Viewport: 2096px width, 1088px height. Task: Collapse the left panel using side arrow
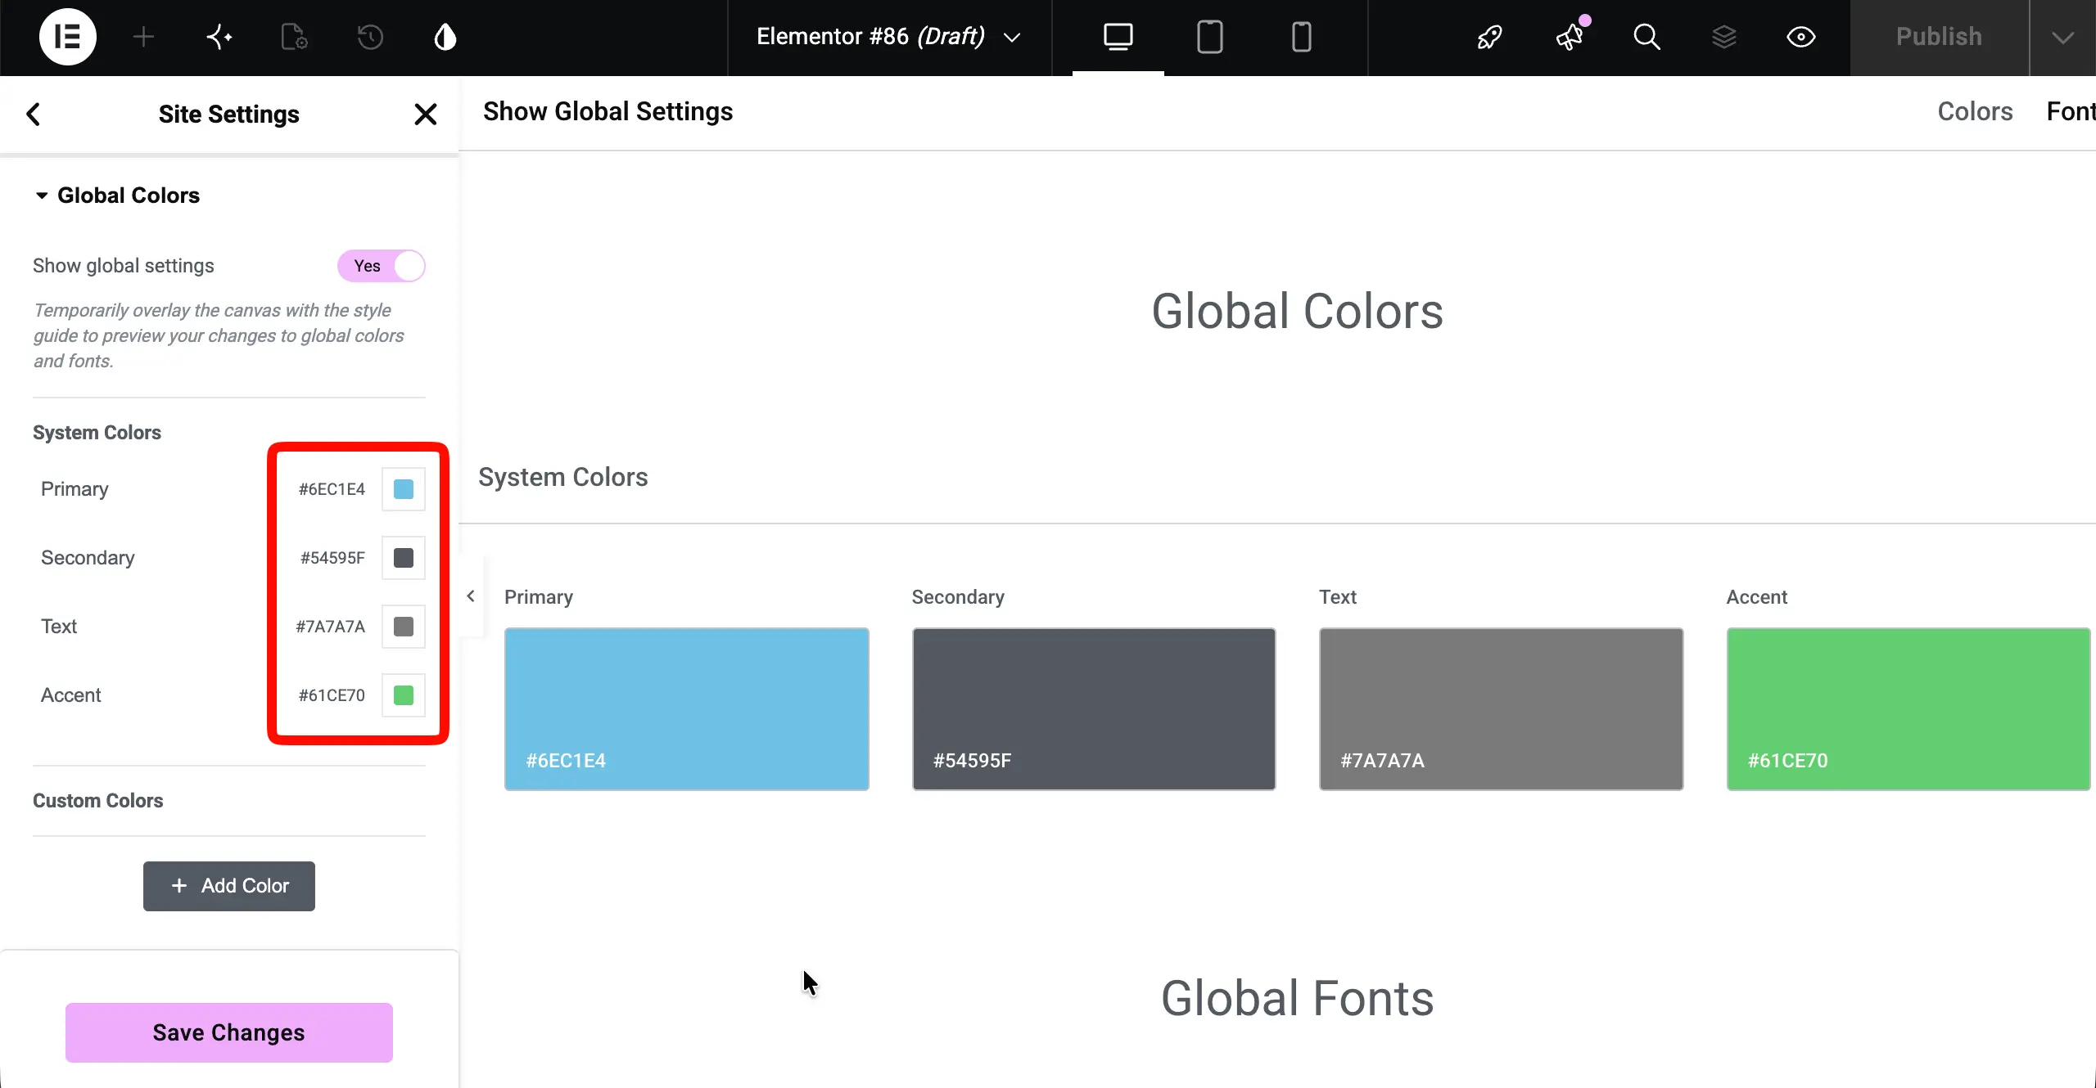(471, 596)
